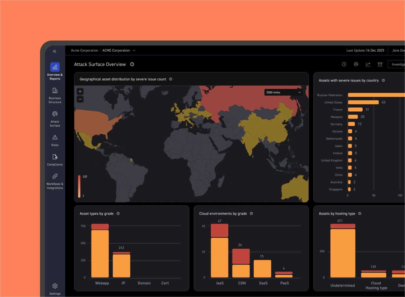The width and height of the screenshot is (405, 297).
Task: Click the Investigate button
Action: 398,64
